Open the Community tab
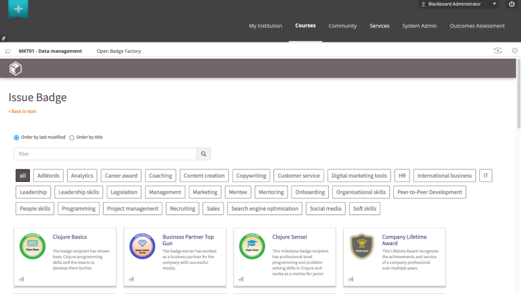 point(343,25)
